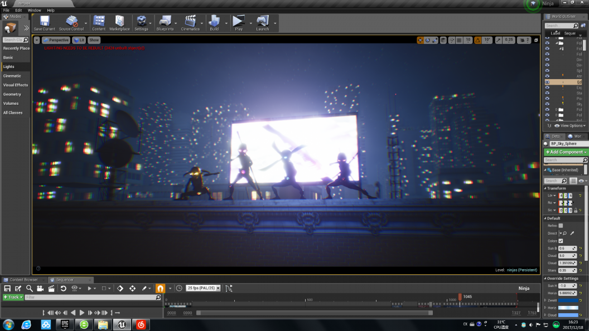This screenshot has height=331, width=589.
Task: Open File Explorer from the taskbar
Action: click(103, 325)
